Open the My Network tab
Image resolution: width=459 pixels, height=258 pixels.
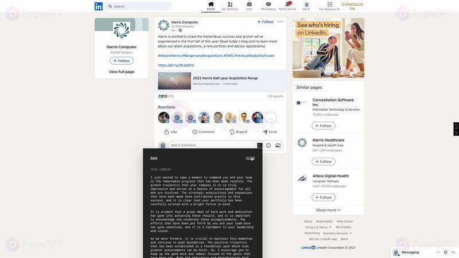tap(230, 6)
